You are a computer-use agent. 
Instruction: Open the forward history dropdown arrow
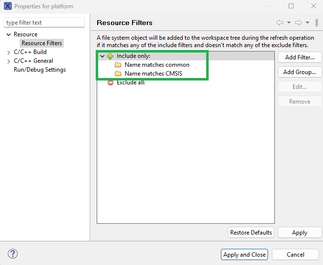point(307,23)
